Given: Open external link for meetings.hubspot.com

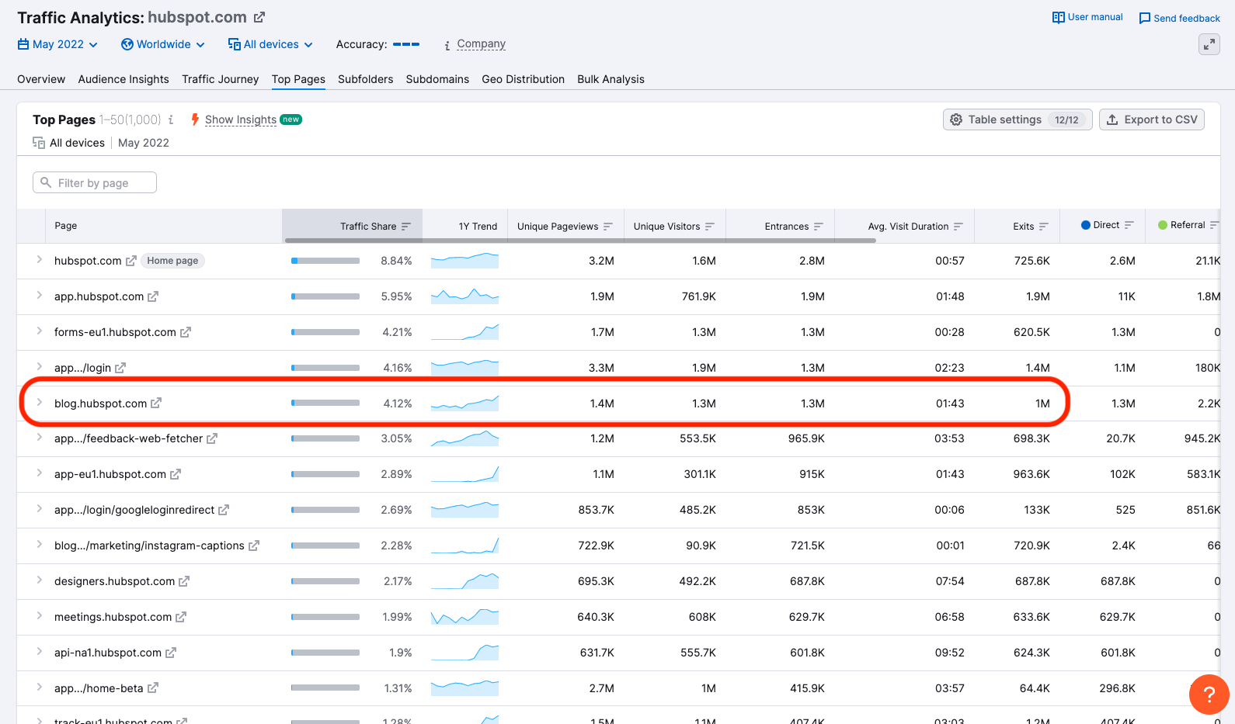Looking at the screenshot, I should pos(181,617).
